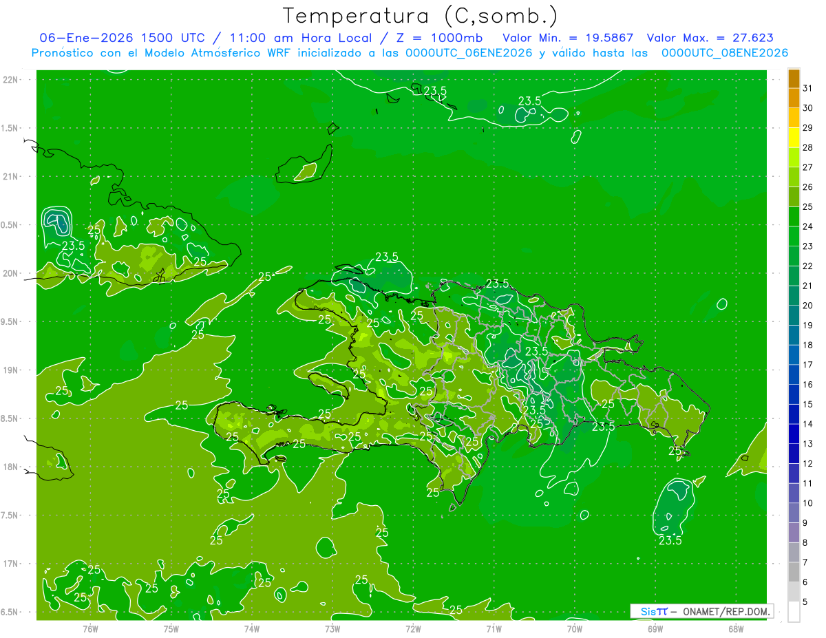Click the legend value "12"
Image resolution: width=826 pixels, height=638 pixels.
(x=808, y=464)
